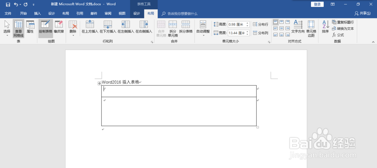Undo the last action
This screenshot has width=377, height=168.
click(x=16, y=4)
